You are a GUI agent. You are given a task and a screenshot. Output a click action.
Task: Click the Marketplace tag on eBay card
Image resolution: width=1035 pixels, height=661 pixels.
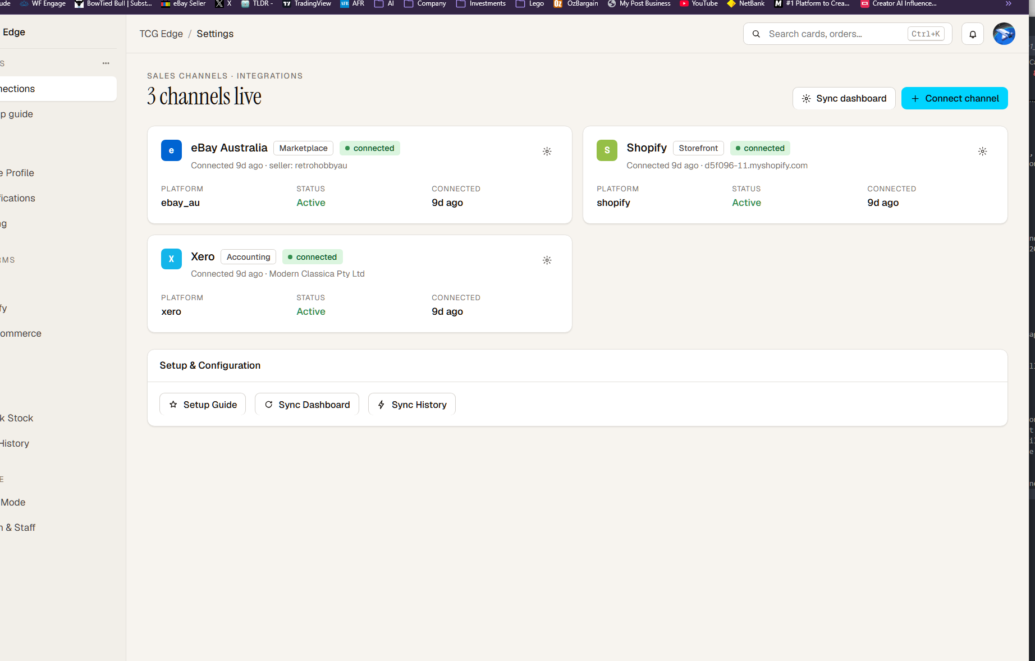click(303, 148)
